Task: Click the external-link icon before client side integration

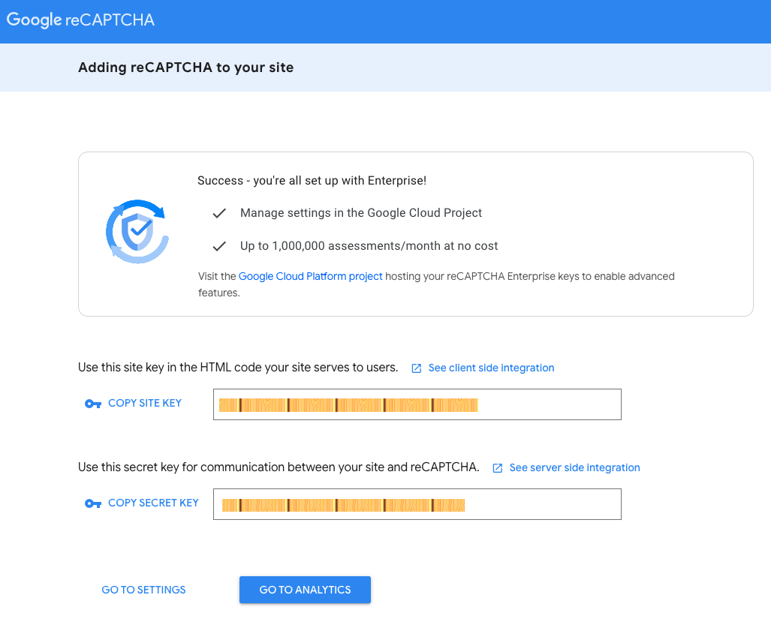Action: coord(417,368)
